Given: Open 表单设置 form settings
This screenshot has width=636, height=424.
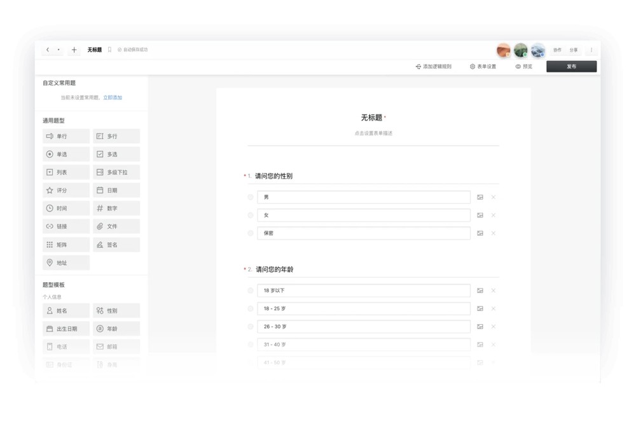Looking at the screenshot, I should pyautogui.click(x=483, y=67).
